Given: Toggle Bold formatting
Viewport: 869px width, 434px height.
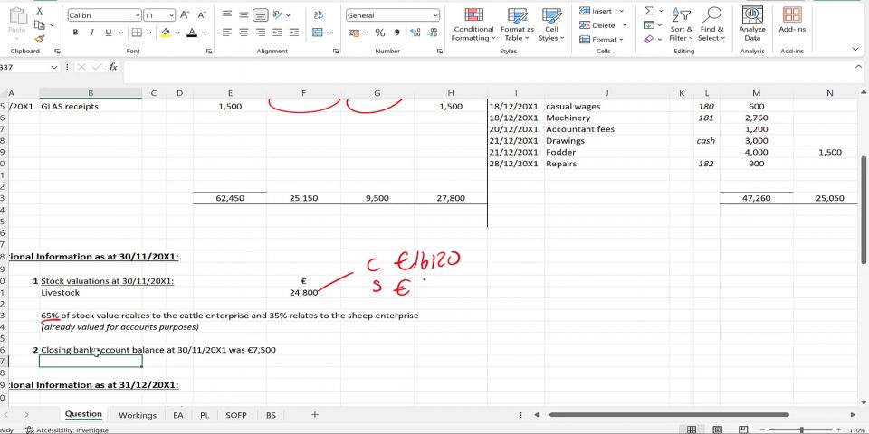Looking at the screenshot, I should tap(75, 33).
